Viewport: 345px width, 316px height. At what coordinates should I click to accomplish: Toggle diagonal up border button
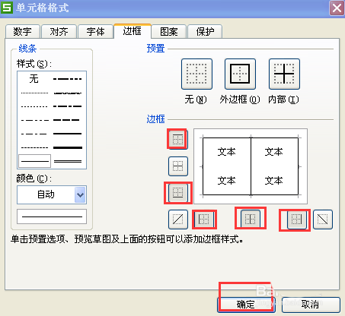click(x=178, y=220)
